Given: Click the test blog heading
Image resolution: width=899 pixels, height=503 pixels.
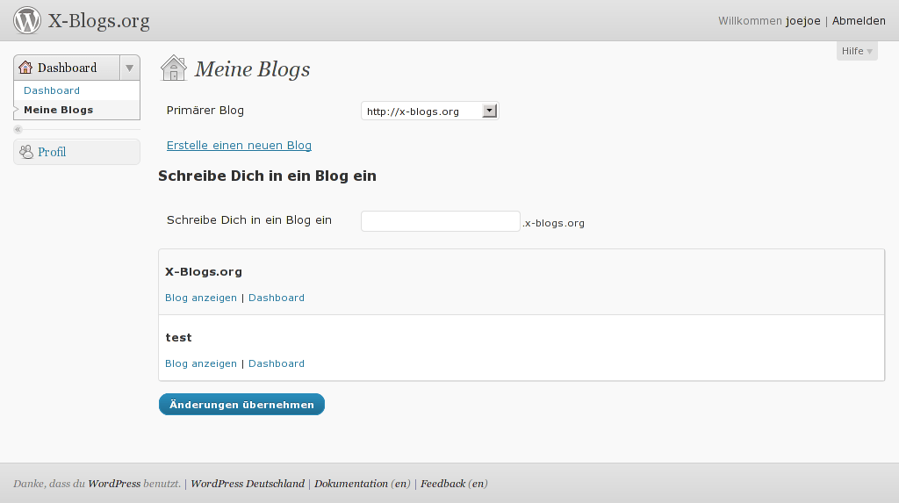Looking at the screenshot, I should point(178,338).
